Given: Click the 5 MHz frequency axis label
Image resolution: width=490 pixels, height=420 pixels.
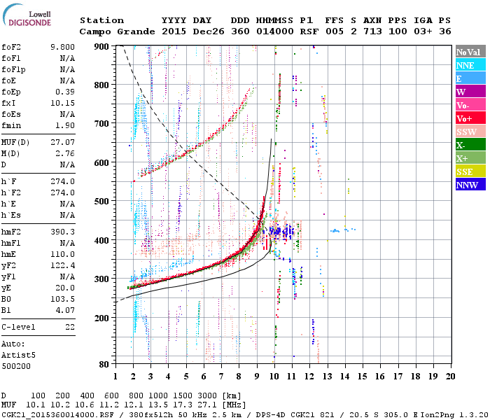Looking at the screenshot, I should point(186,377).
